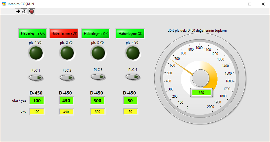The height and width of the screenshot is (142, 270).
Task: Click the 'oku / yaz' row label
Action: click(19, 101)
